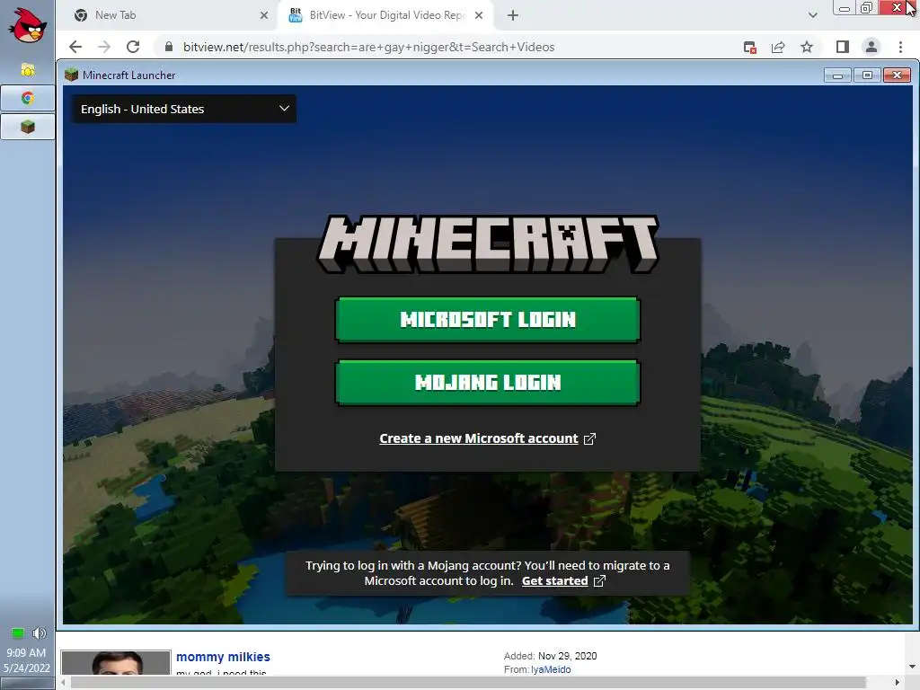Image resolution: width=920 pixels, height=690 pixels.
Task: Expand Chrome tab search chevron
Action: (x=812, y=15)
